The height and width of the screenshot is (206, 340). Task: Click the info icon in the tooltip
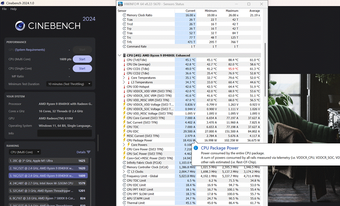pyautogui.click(x=196, y=148)
